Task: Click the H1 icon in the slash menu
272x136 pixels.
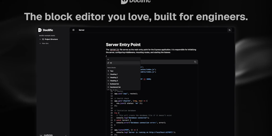Action: [x=108, y=74]
